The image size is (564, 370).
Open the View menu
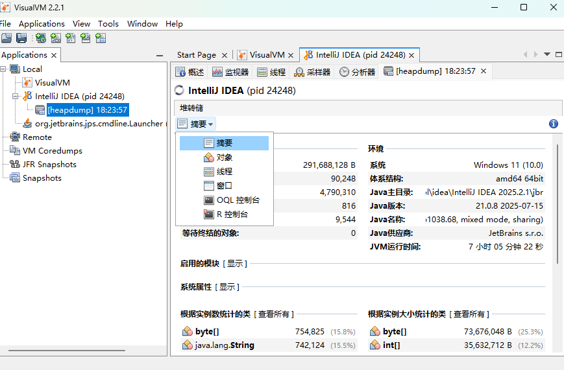(x=81, y=24)
